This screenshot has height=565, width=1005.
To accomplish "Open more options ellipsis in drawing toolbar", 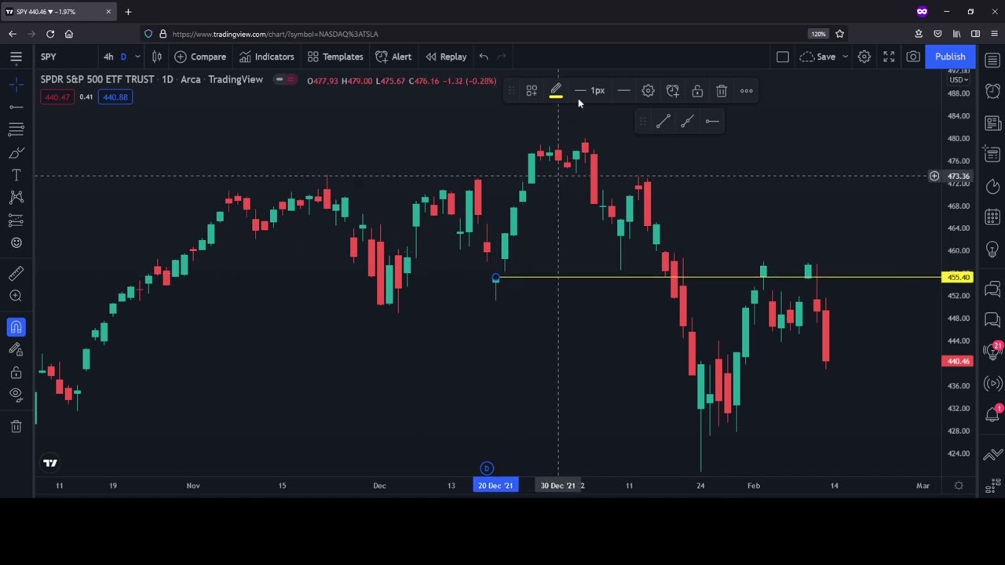I will (746, 91).
